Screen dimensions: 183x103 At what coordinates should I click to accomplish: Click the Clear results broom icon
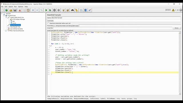[x=63, y=10]
